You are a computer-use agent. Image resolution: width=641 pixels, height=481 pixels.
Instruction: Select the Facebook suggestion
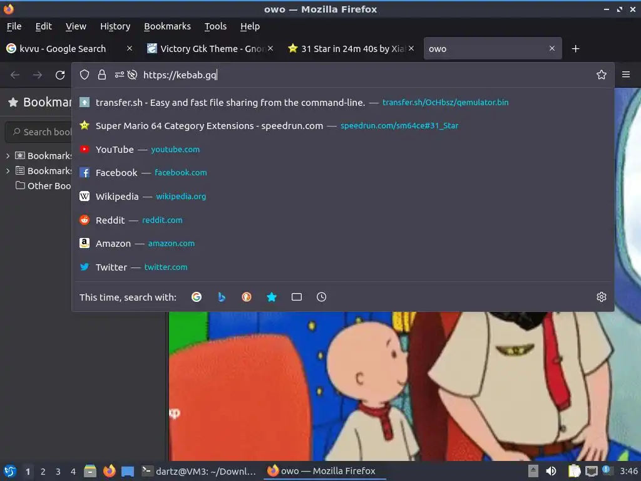[x=343, y=173]
